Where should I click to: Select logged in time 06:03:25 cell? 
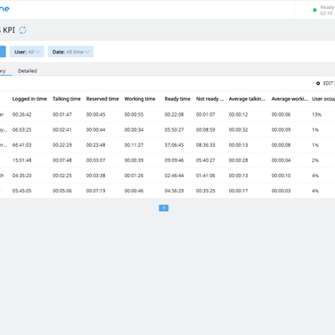pos(21,130)
